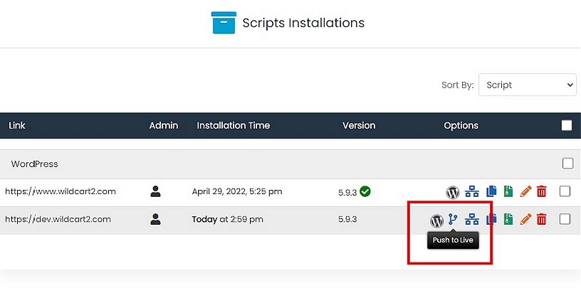Remove dev.wildcart2.com installation with trash icon
581x293 pixels.
[x=542, y=220]
